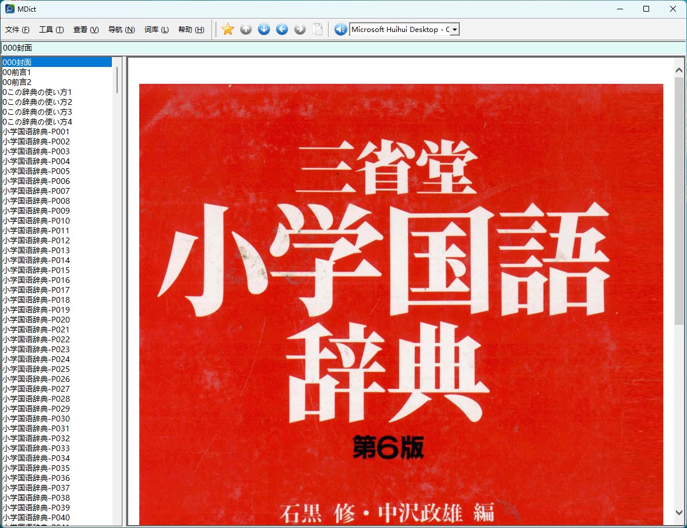Open page 小学国语辞典-P032
This screenshot has width=687, height=528.
(x=57, y=438)
